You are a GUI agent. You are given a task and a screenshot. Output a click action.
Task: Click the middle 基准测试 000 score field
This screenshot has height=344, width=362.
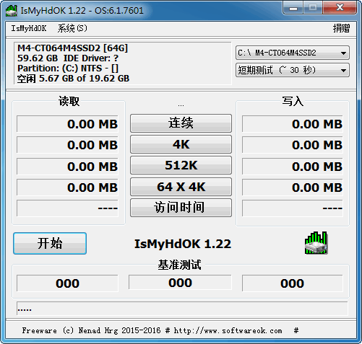pos(180,283)
